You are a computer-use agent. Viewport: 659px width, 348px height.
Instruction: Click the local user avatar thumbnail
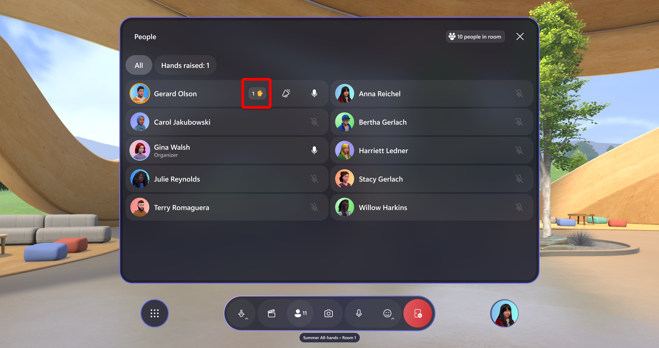tap(505, 313)
